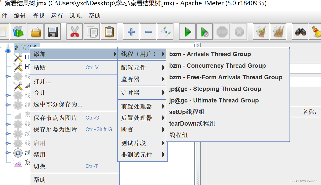This screenshot has width=321, height=185.
Task: Choose 保存节点为图片 menu entry
Action: coord(74,118)
